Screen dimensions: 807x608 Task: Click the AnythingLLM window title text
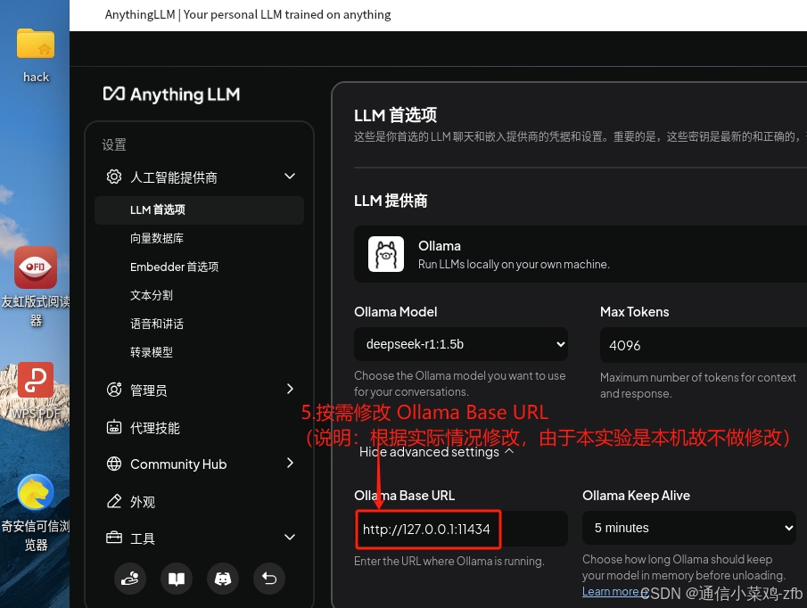tap(248, 14)
